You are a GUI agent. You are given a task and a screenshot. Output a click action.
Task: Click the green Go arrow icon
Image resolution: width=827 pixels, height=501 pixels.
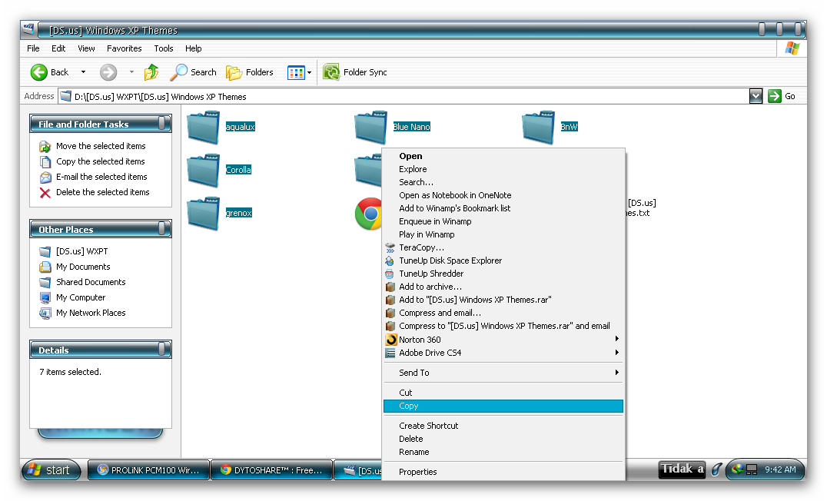[773, 95]
